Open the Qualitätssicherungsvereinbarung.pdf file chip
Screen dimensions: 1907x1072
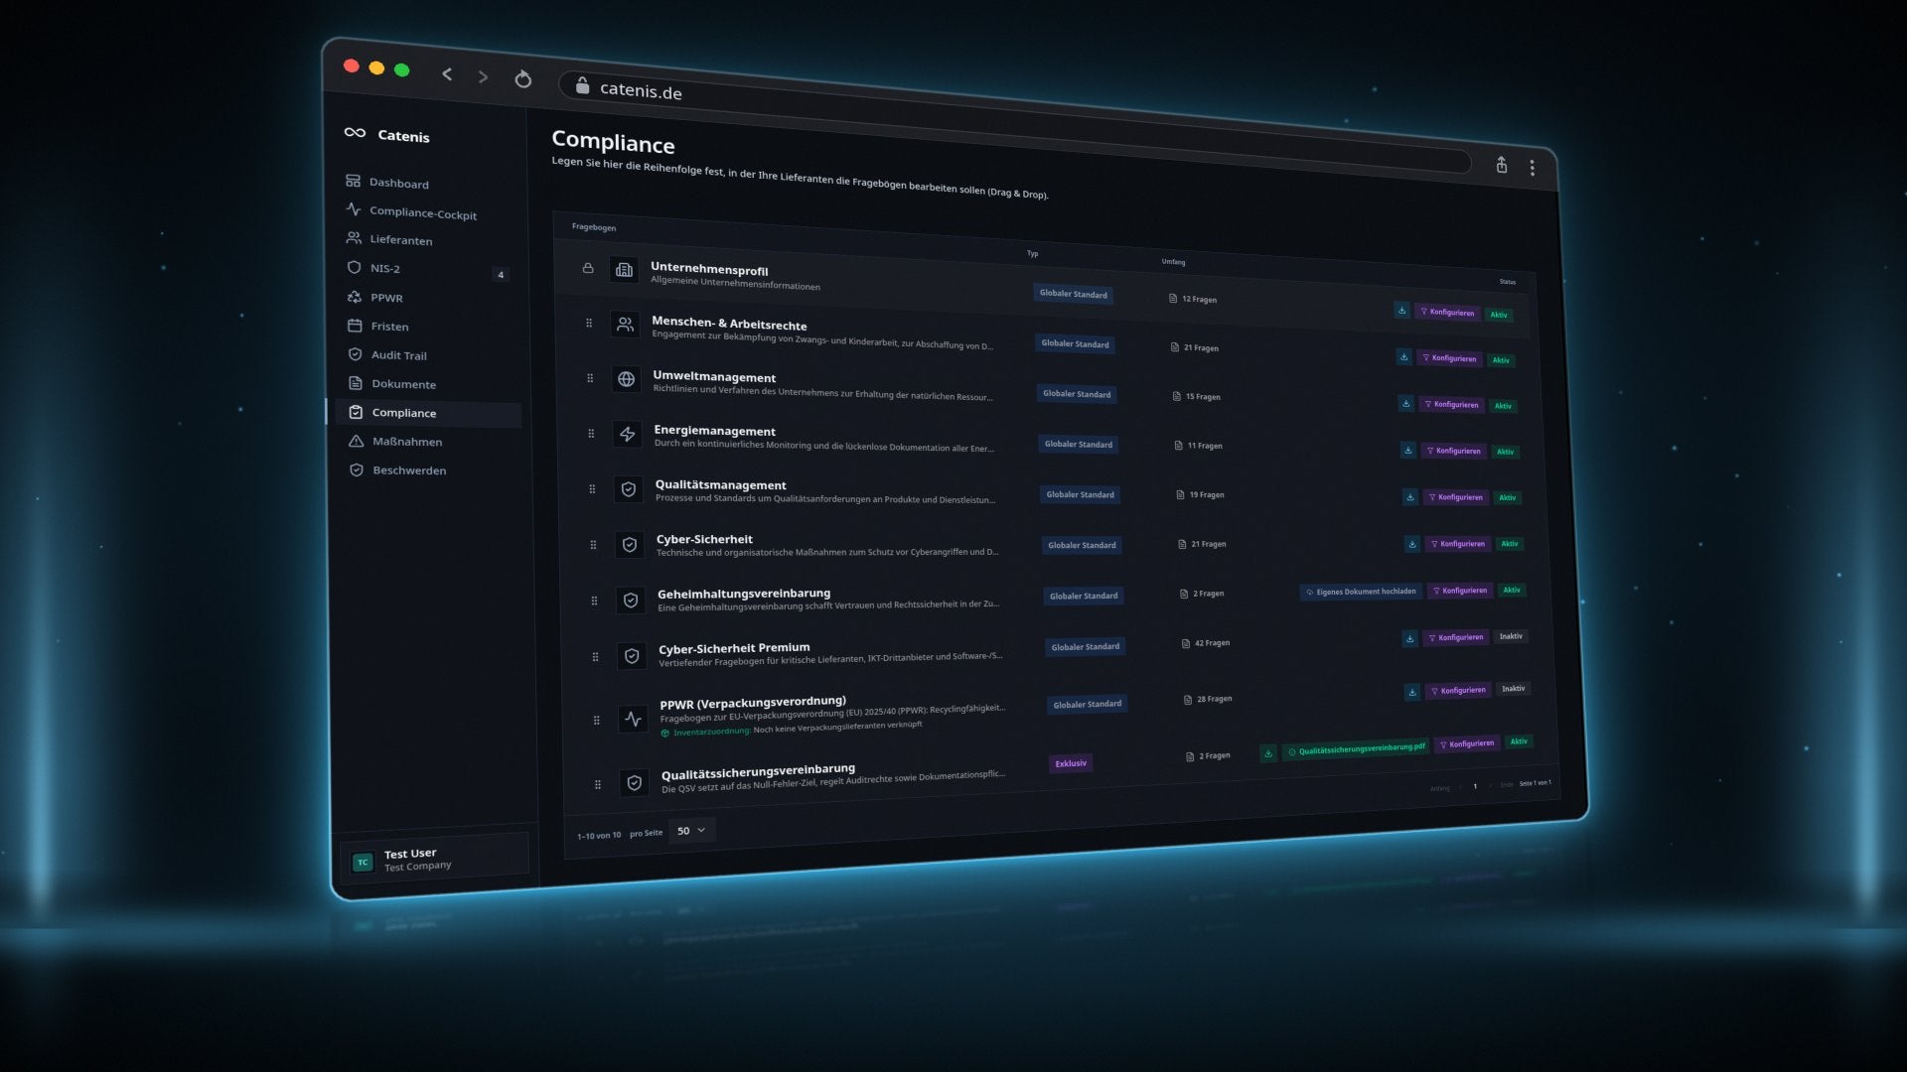coord(1356,749)
